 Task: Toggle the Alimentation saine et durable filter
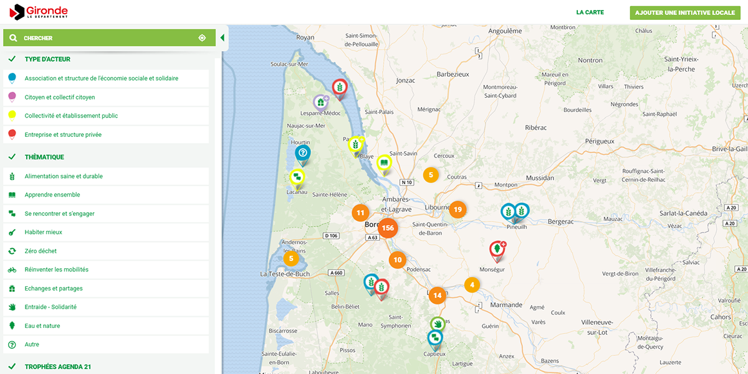click(x=64, y=176)
